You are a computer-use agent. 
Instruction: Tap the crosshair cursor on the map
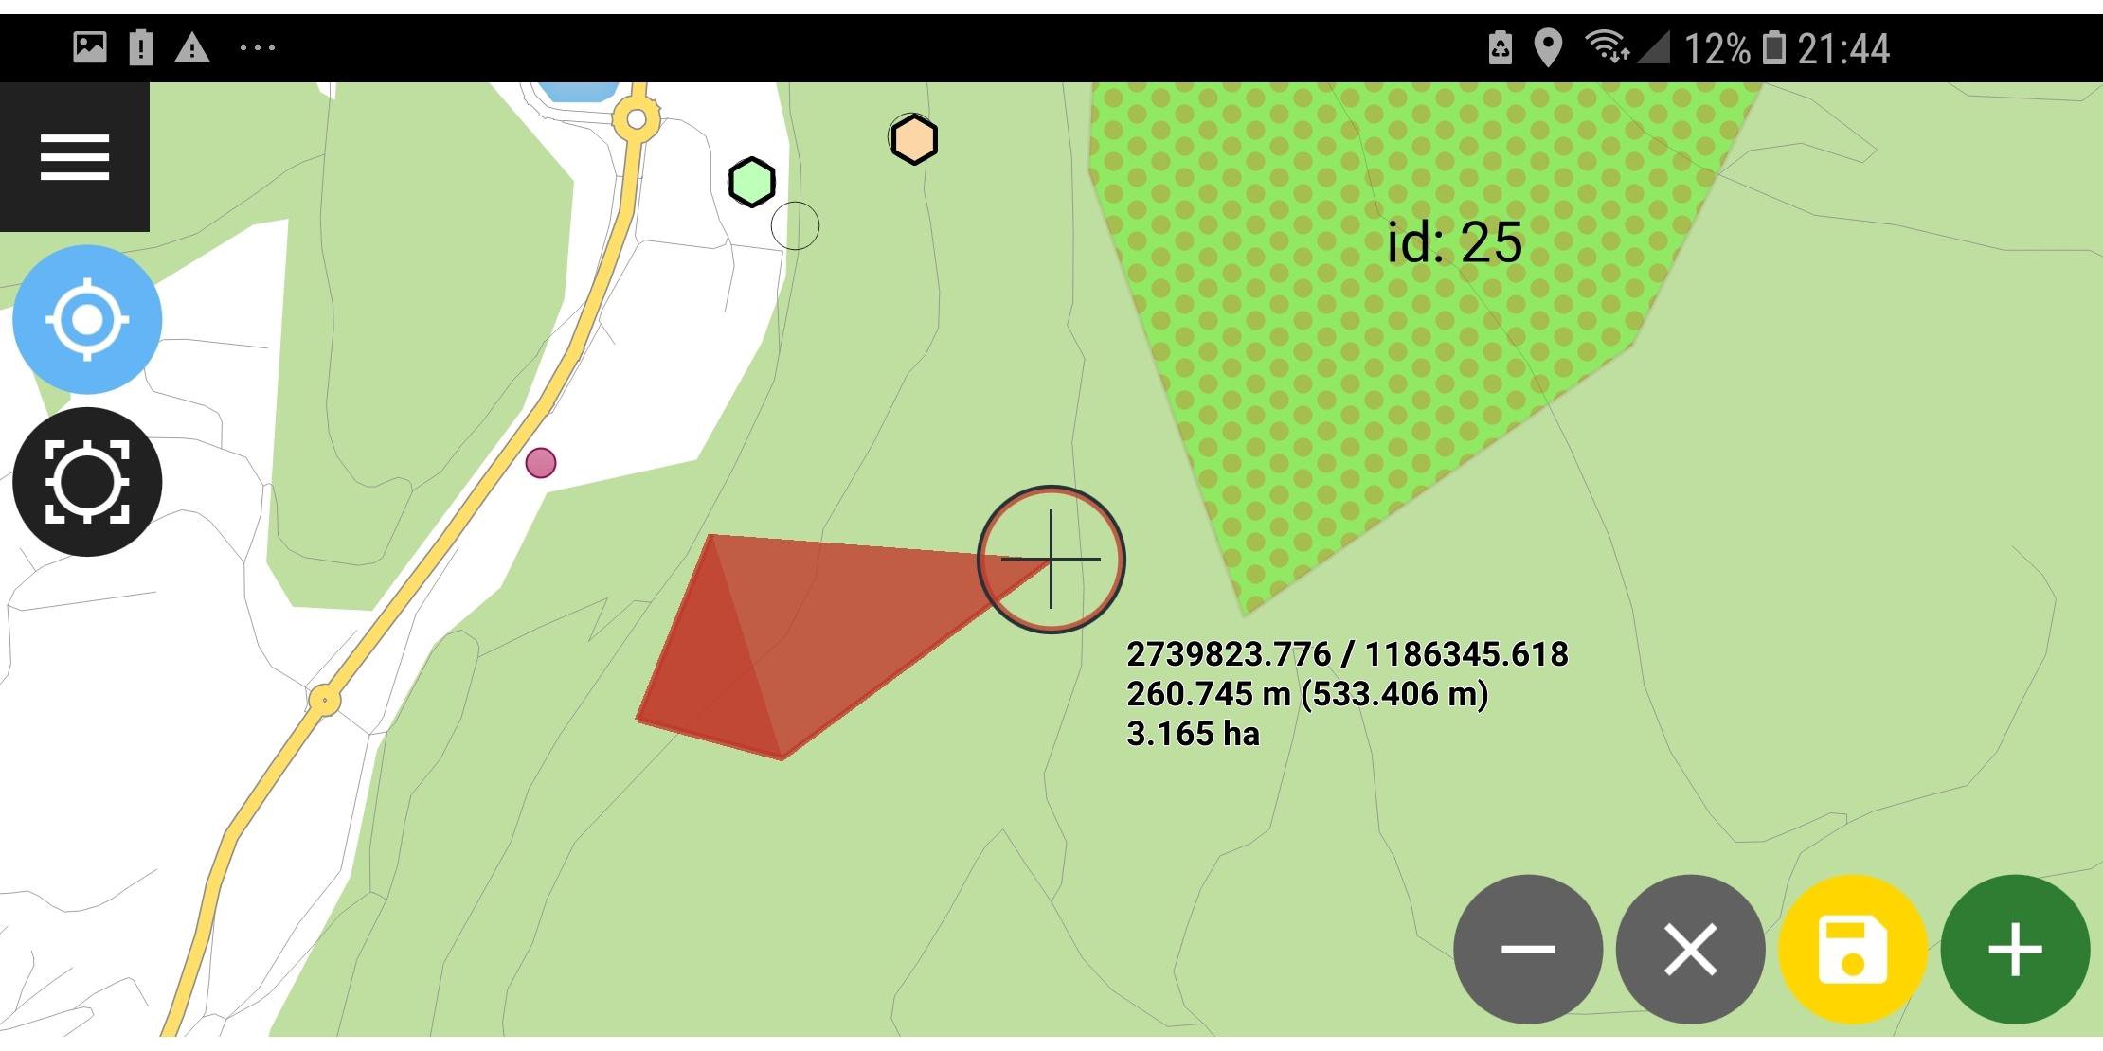1050,559
